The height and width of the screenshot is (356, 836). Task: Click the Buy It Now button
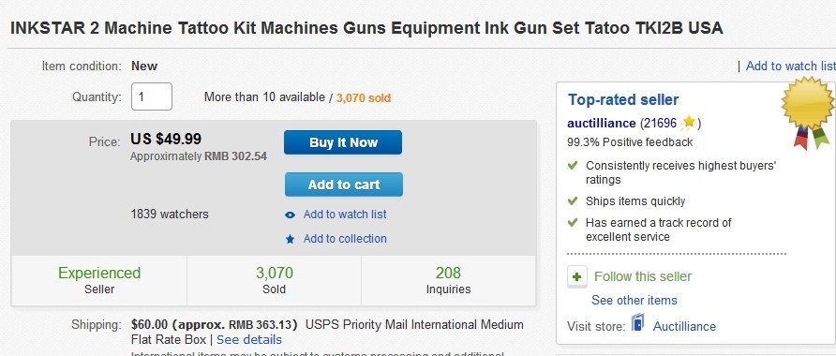point(343,142)
